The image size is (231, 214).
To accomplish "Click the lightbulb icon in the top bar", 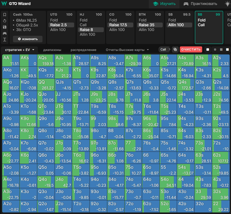I will point(227,4).
